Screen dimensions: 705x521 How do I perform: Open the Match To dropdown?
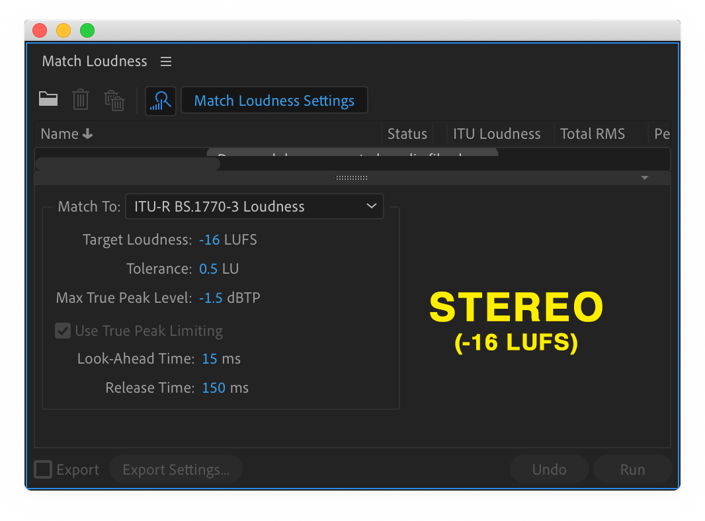(255, 206)
